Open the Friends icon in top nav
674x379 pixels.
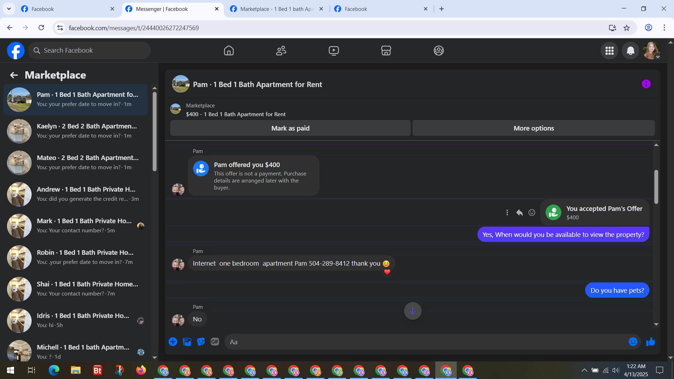pos(281,51)
